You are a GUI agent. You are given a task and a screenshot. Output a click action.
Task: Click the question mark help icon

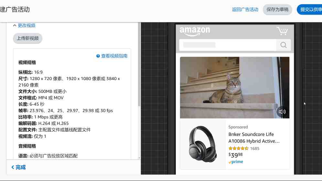tap(98, 56)
